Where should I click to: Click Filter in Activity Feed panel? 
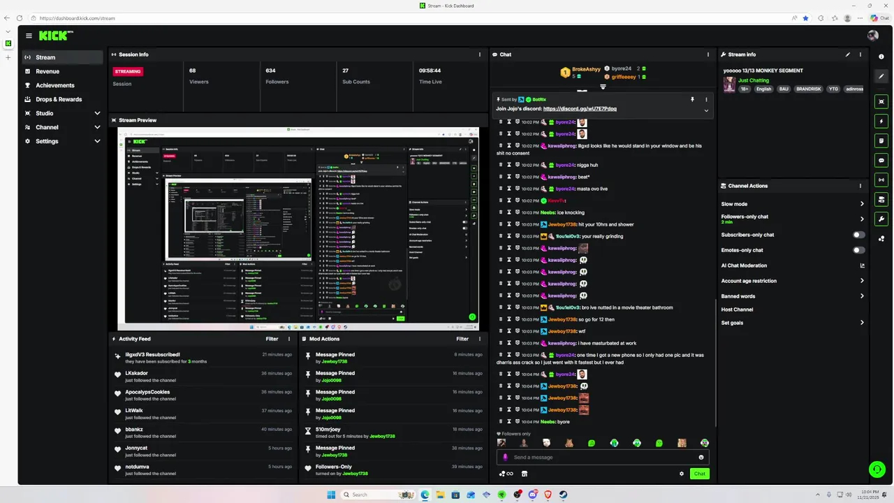tap(272, 339)
